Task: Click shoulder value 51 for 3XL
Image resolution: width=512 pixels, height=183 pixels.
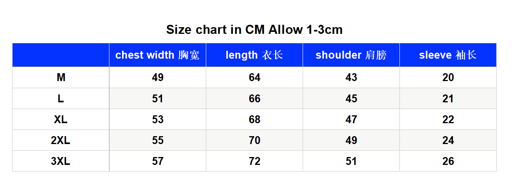Action: [351, 161]
